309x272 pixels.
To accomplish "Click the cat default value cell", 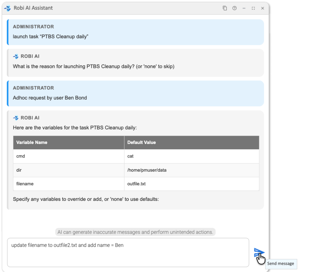I will [x=130, y=156].
